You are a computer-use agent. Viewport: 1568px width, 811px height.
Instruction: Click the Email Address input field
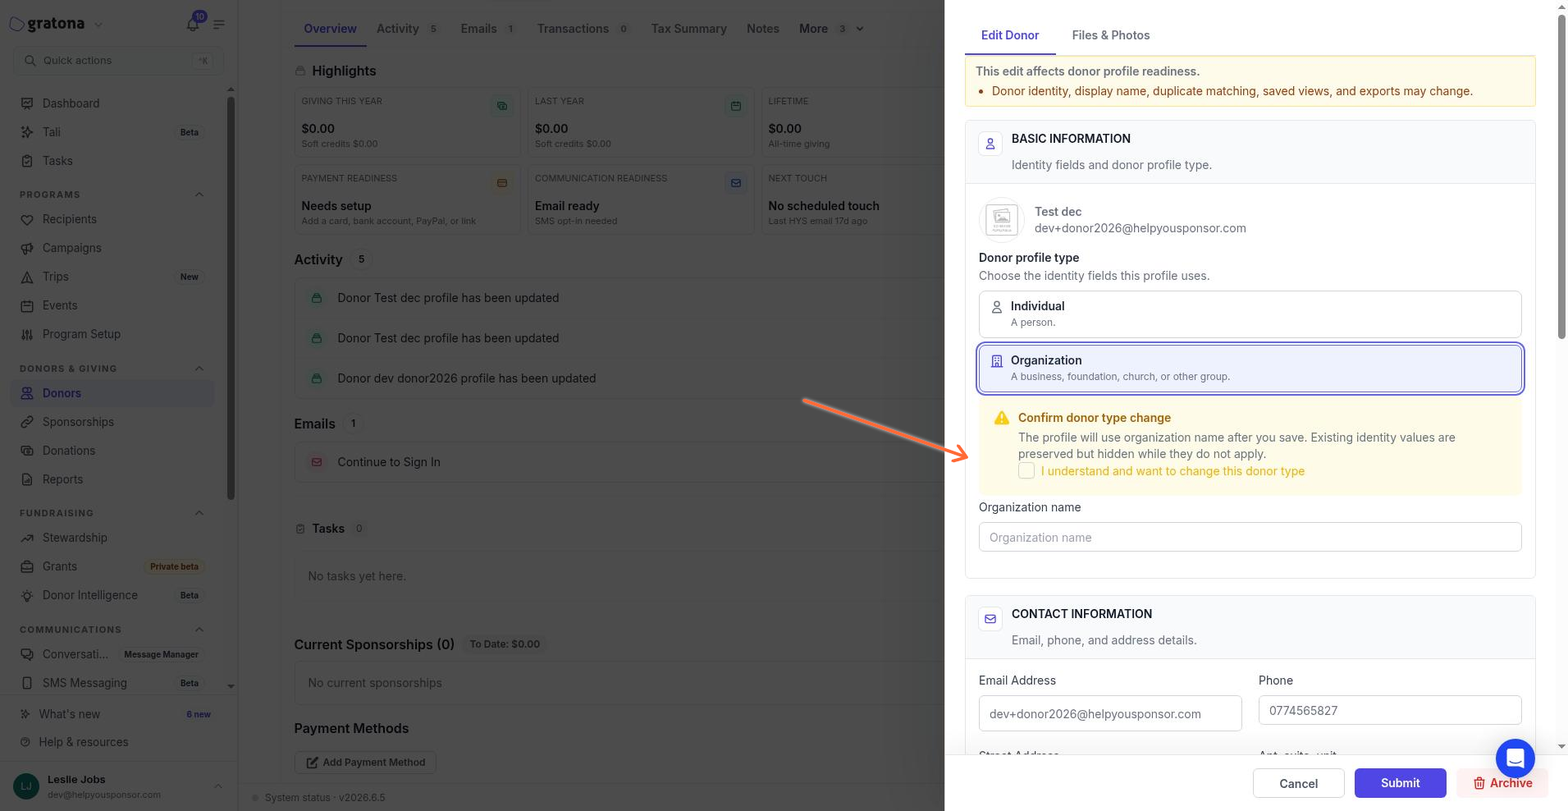coord(1110,713)
